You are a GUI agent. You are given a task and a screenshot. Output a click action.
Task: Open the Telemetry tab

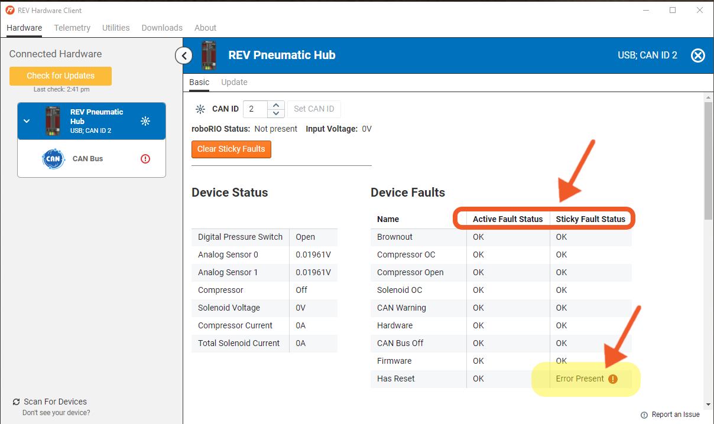pyautogui.click(x=72, y=28)
